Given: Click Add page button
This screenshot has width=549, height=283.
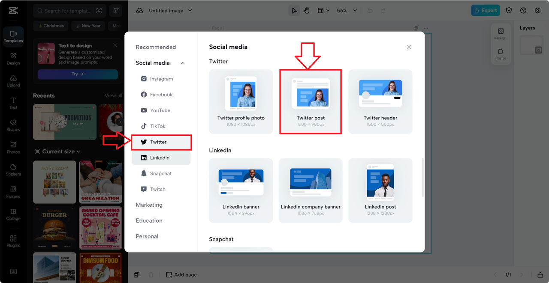Looking at the screenshot, I should point(181,275).
